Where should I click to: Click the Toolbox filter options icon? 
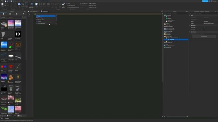(25, 17)
